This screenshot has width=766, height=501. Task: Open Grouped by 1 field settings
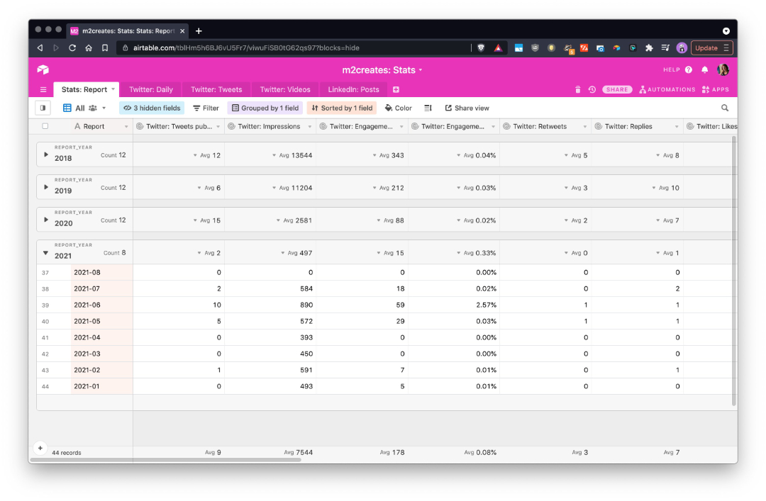[x=265, y=108]
